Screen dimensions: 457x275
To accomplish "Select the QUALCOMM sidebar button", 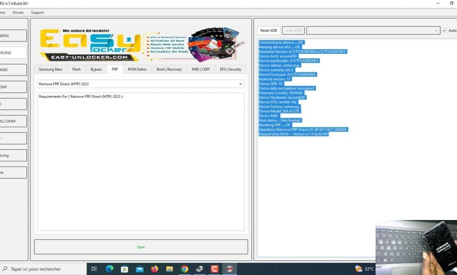I will tap(13, 121).
